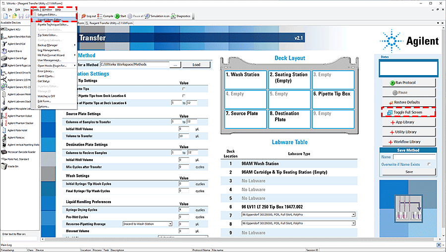
Task: Select the Agilent Bravo device icon
Action: (4, 51)
